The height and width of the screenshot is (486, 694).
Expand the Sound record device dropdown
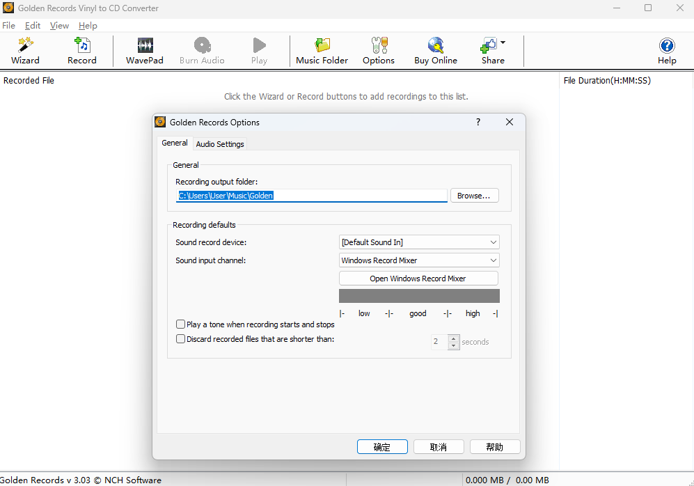419,242
